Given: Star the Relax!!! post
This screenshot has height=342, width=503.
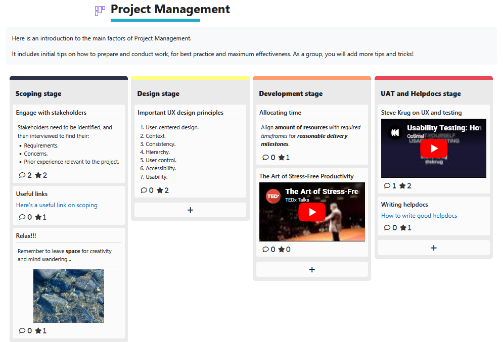Looking at the screenshot, I should [39, 330].
